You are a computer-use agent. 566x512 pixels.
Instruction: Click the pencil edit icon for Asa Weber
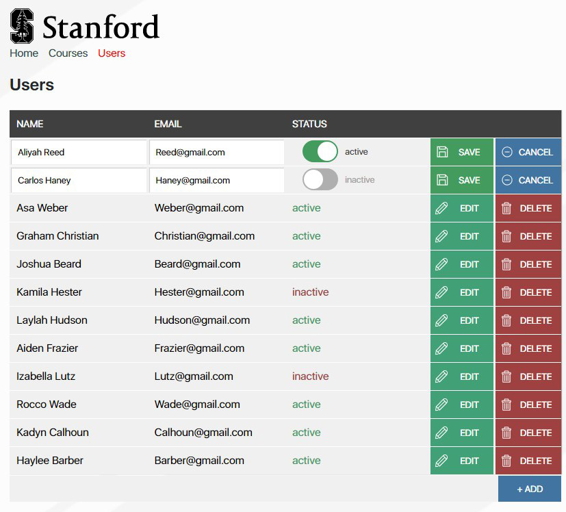pyautogui.click(x=441, y=208)
